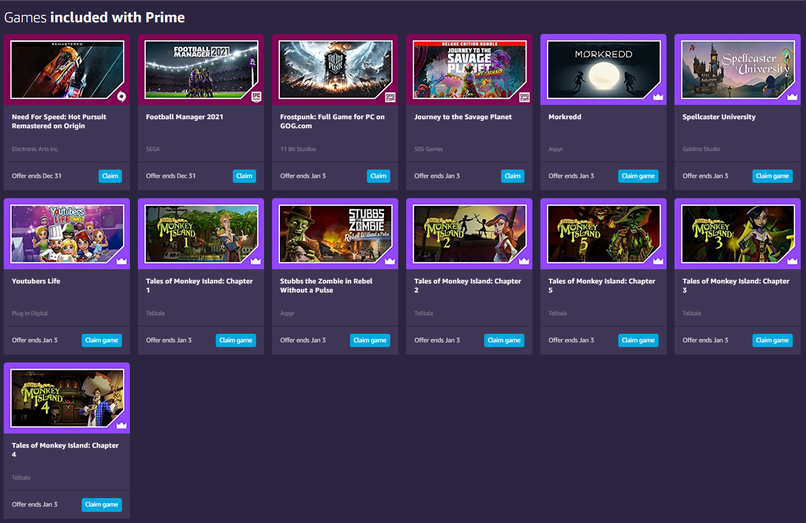
Task: Open Spellcaster University title link
Action: coord(719,117)
